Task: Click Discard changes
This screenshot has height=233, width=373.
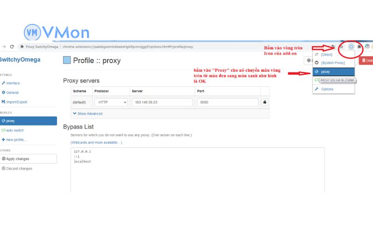Action: (17, 168)
